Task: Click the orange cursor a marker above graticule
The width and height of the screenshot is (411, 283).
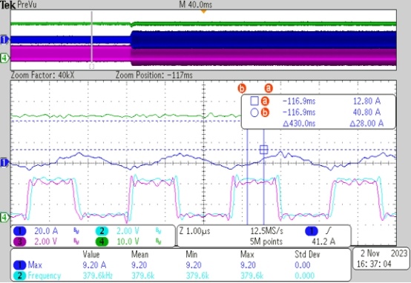Action: click(x=269, y=88)
